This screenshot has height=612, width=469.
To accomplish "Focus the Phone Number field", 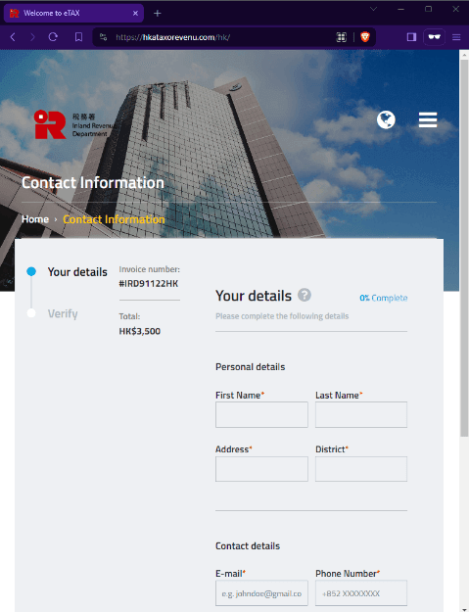I will click(x=361, y=592).
